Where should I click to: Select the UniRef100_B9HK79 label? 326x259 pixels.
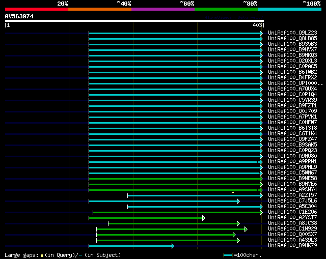click(x=292, y=246)
